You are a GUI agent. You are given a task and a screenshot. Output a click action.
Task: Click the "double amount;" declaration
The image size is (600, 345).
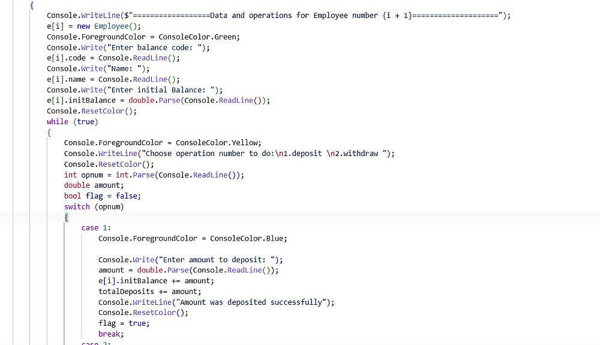point(94,185)
